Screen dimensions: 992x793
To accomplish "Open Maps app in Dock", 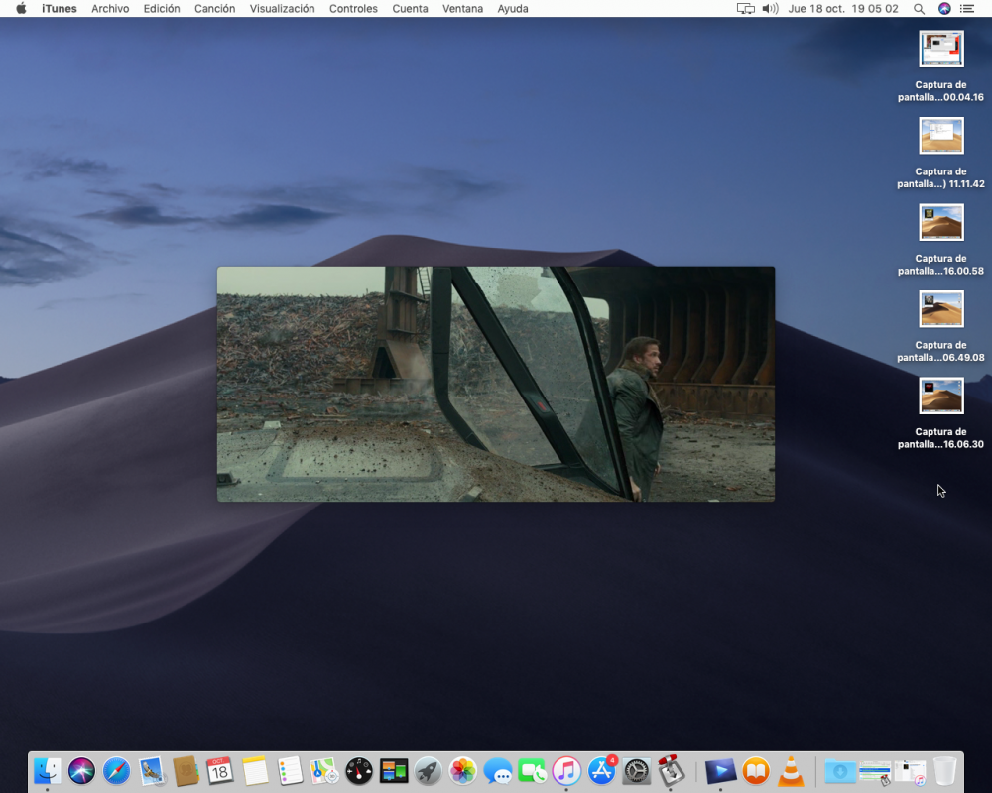I will click(x=324, y=771).
